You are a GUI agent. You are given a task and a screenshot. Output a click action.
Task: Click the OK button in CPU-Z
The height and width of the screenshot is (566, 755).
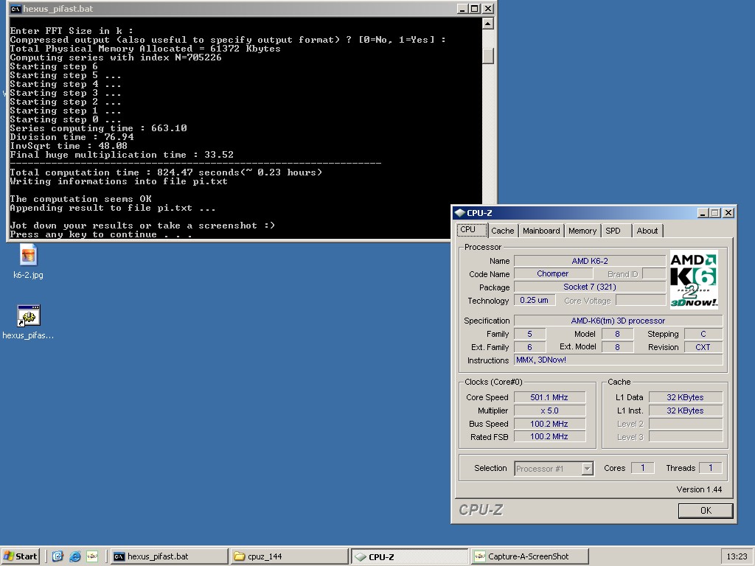click(x=706, y=511)
